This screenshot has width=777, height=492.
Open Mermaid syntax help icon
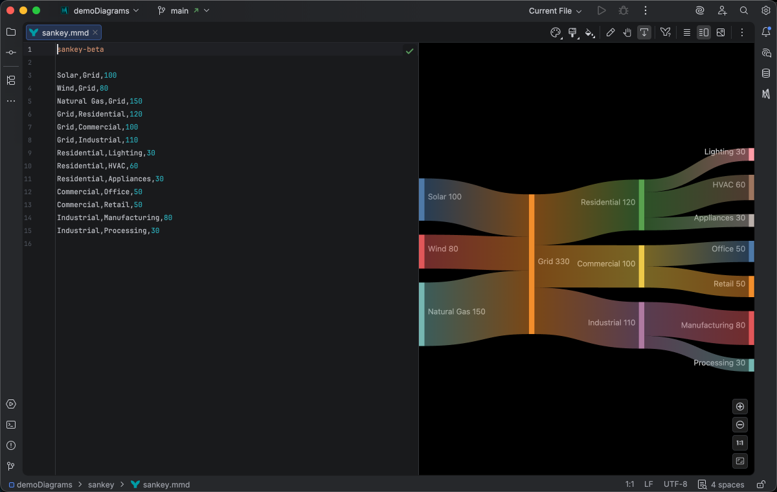[665, 32]
